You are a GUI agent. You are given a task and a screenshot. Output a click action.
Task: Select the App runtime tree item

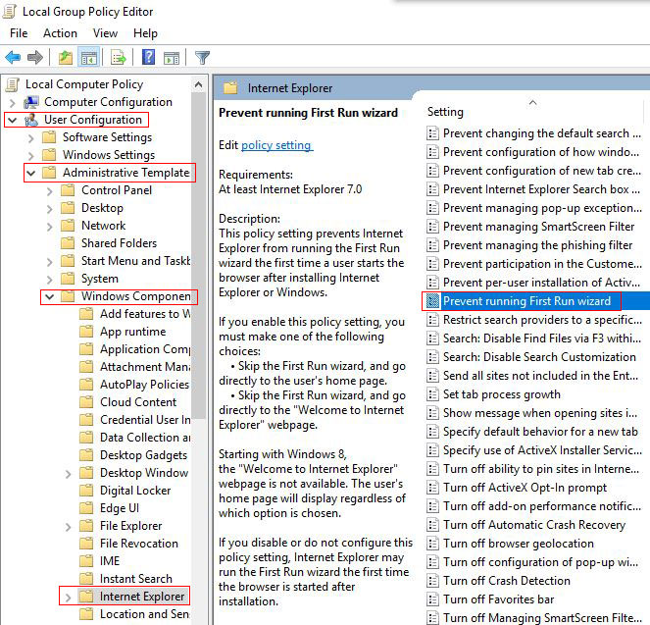tap(132, 332)
